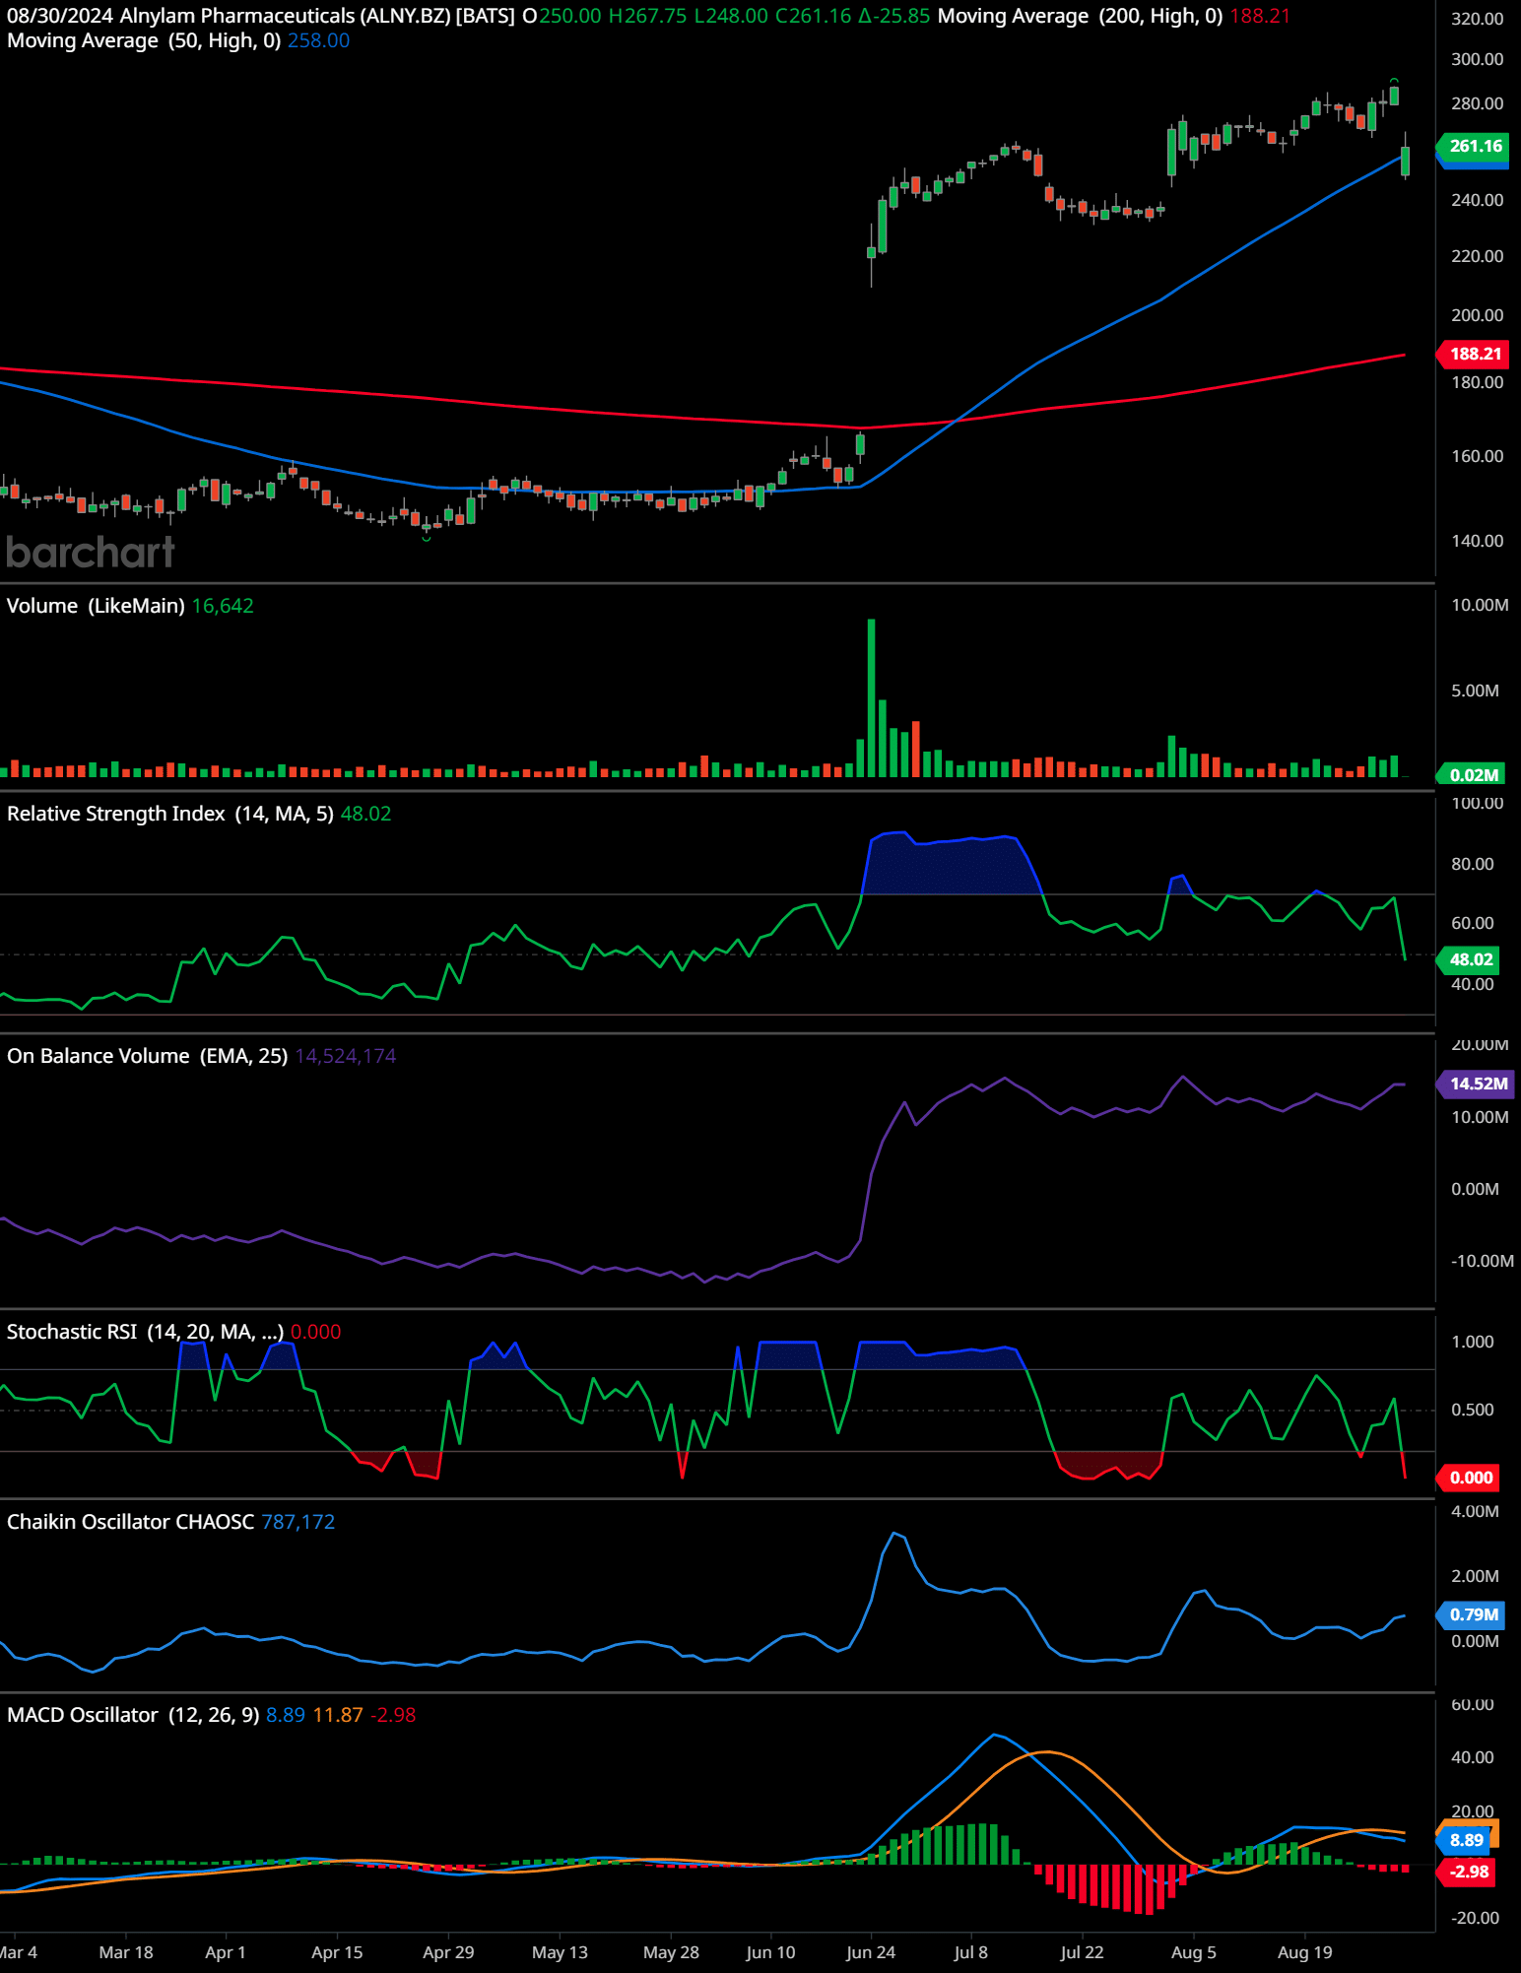1521x1973 pixels.
Task: Click the 60.00 RSI axis label
Action: point(1472,923)
